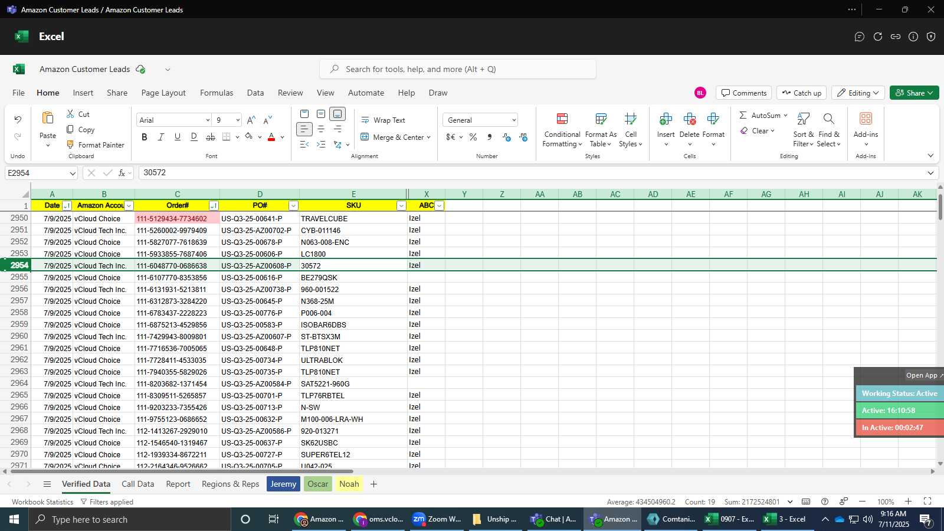Open Cell Styles gallery

[x=631, y=130]
